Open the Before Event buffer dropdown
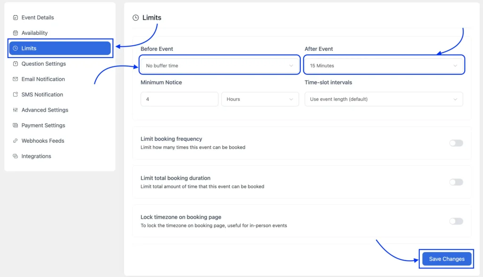Image resolution: width=483 pixels, height=277 pixels. (220, 65)
